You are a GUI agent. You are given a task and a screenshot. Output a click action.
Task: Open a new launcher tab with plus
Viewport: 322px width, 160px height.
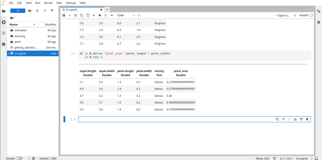click(107, 10)
